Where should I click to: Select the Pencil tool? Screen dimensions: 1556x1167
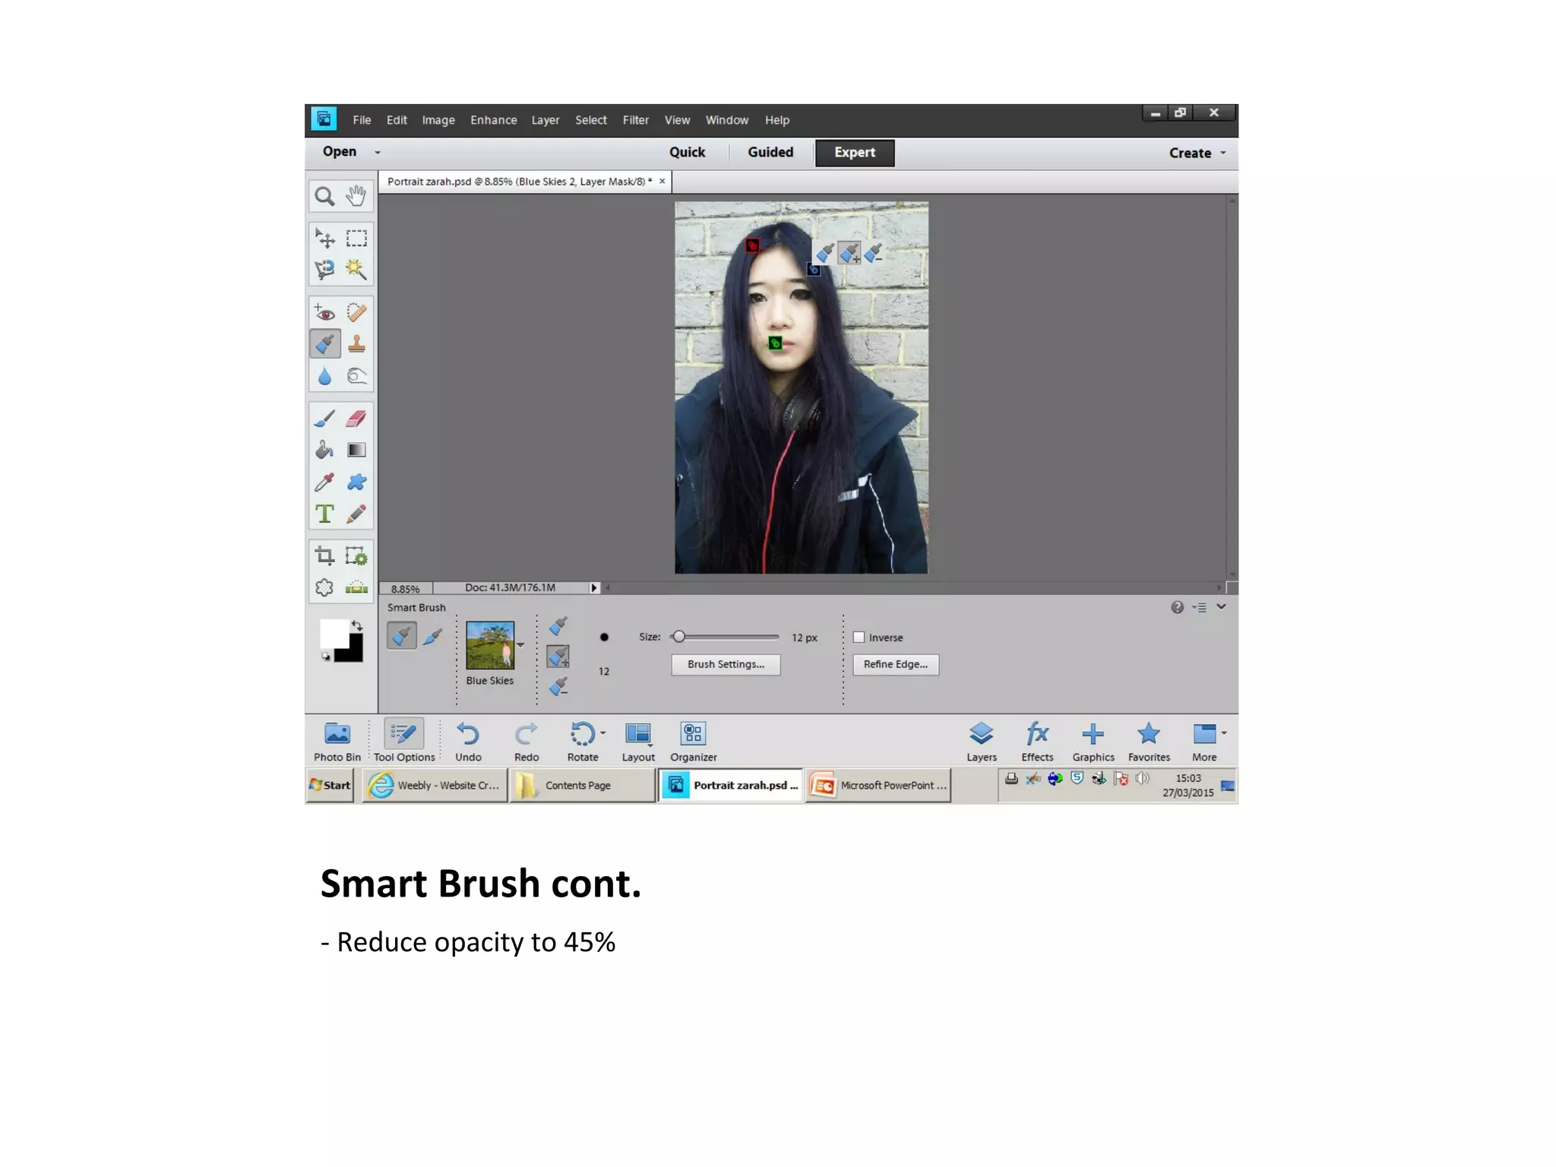[356, 514]
